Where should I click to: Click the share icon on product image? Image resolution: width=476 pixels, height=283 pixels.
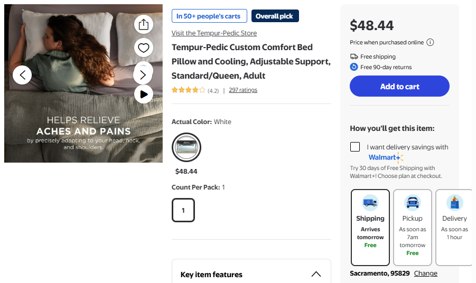[143, 24]
